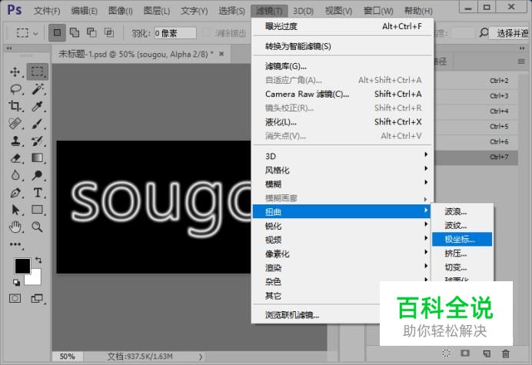Open the 图层(L) menu
532x365 pixels.
tap(156, 11)
